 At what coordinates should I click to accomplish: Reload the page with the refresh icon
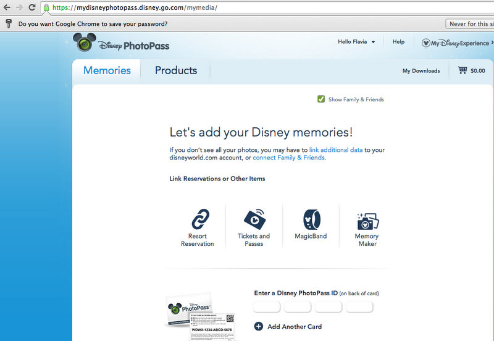[32, 7]
